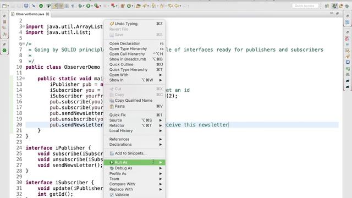Viewport: 352px width, 198px height.
Task: Expand the New Java Class dropdown arrow
Action: pos(133,6)
